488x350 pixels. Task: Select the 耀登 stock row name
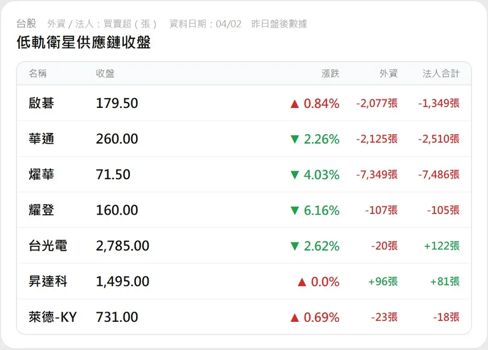41,210
